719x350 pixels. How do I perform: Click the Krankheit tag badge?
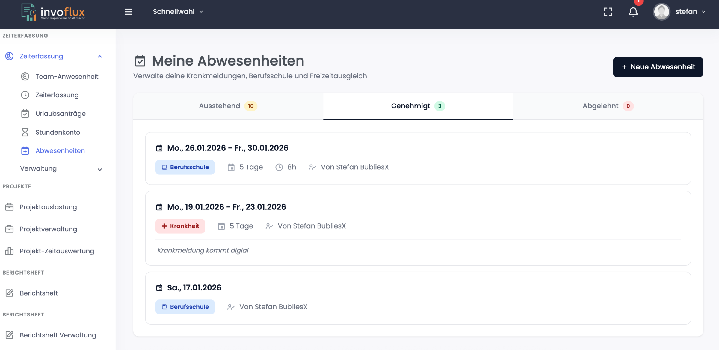[x=180, y=226]
